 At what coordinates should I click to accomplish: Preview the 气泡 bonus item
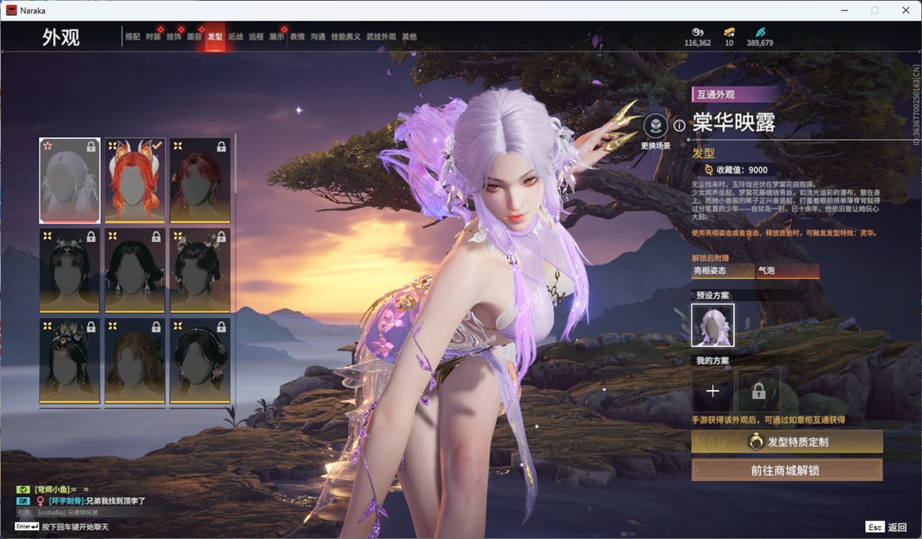[x=787, y=270]
